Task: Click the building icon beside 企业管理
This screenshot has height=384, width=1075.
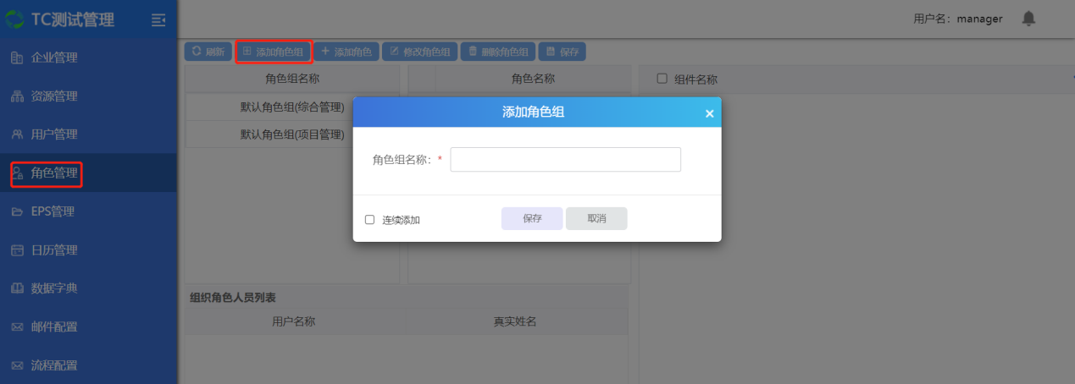Action: [17, 58]
